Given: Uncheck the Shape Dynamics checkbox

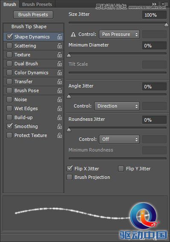Looking at the screenshot, I should click(9, 37).
